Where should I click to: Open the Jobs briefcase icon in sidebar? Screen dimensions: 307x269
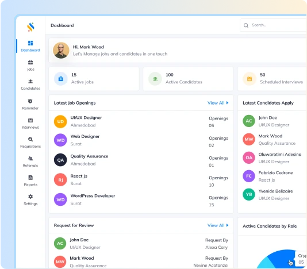[30, 62]
